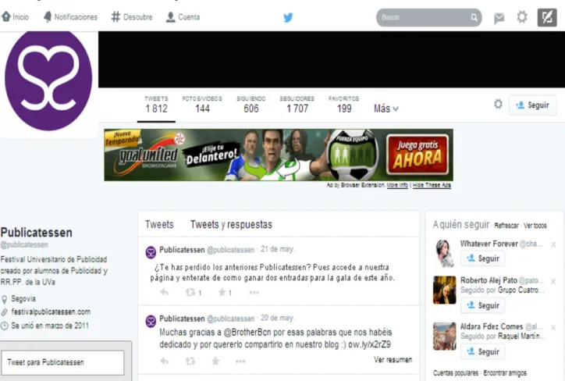Expand Ver resumen on tweet

coord(393,359)
